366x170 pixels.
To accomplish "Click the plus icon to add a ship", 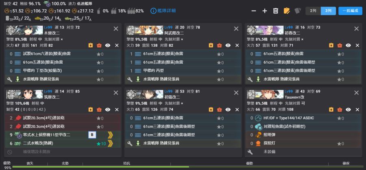I will [x=265, y=11].
